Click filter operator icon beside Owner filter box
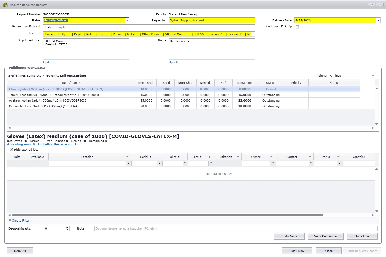Image resolution: width=386 pixels, height=257 pixels. pyautogui.click(x=273, y=163)
